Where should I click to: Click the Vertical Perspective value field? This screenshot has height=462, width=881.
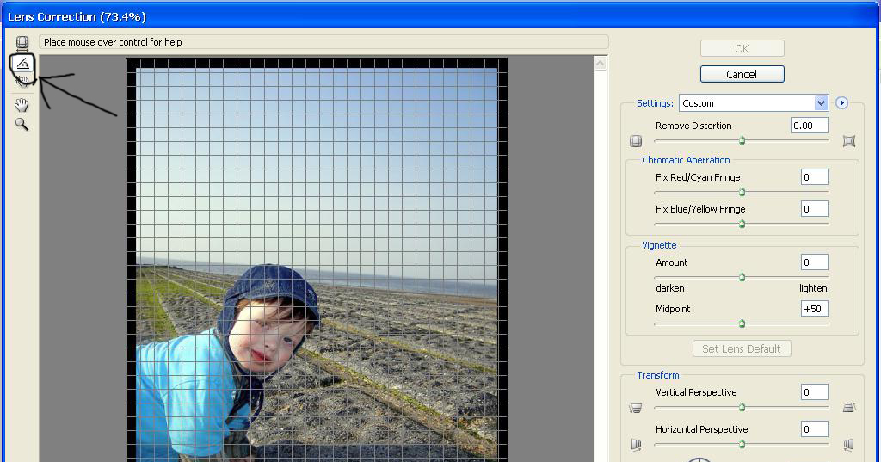point(814,392)
